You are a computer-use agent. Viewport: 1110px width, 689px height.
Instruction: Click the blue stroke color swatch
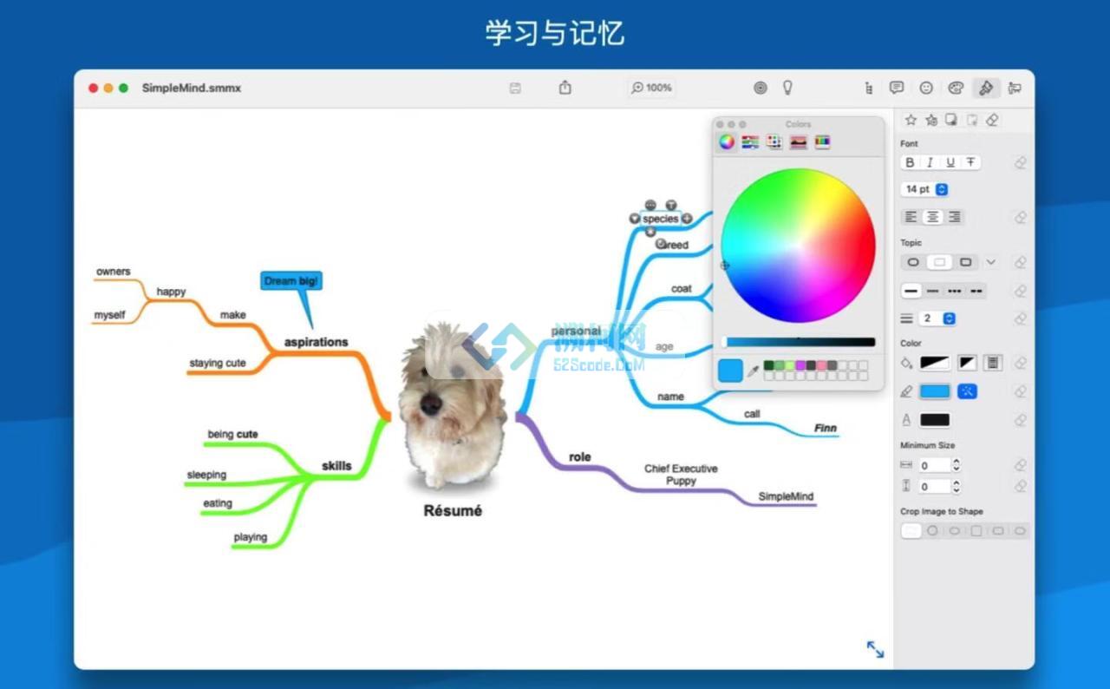tap(935, 391)
